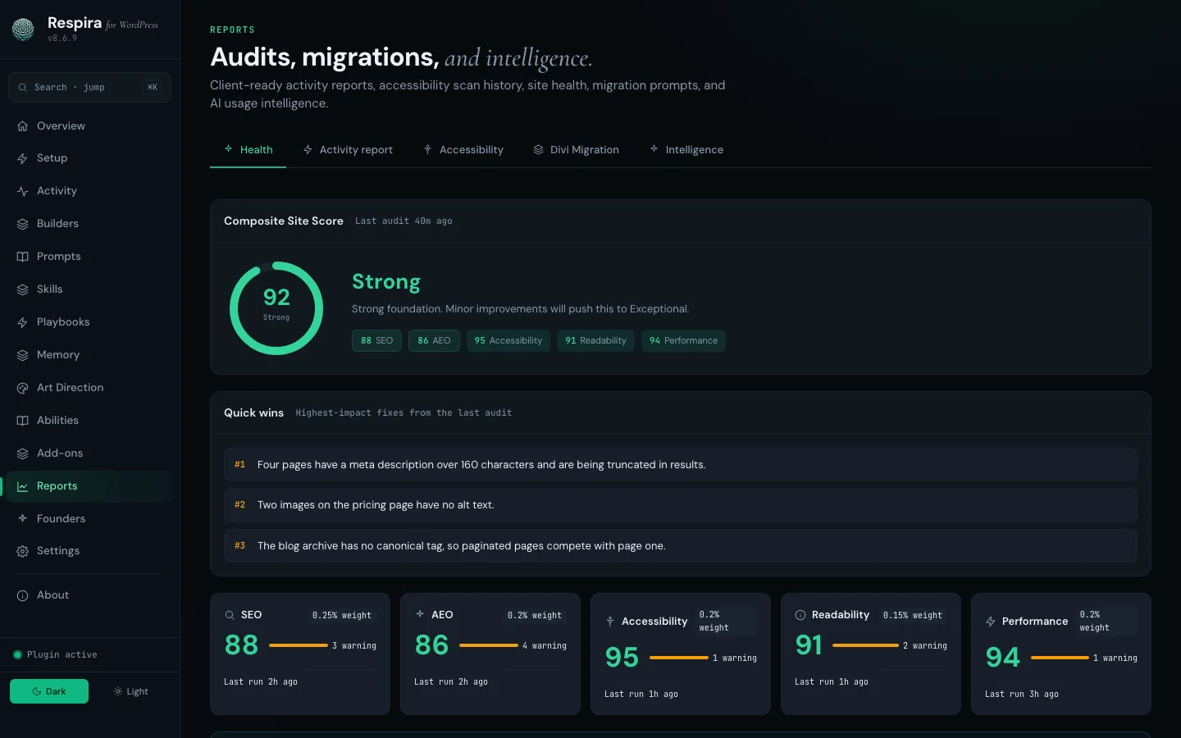Go to Overview in sidebar
The width and height of the screenshot is (1181, 738).
point(89,126)
